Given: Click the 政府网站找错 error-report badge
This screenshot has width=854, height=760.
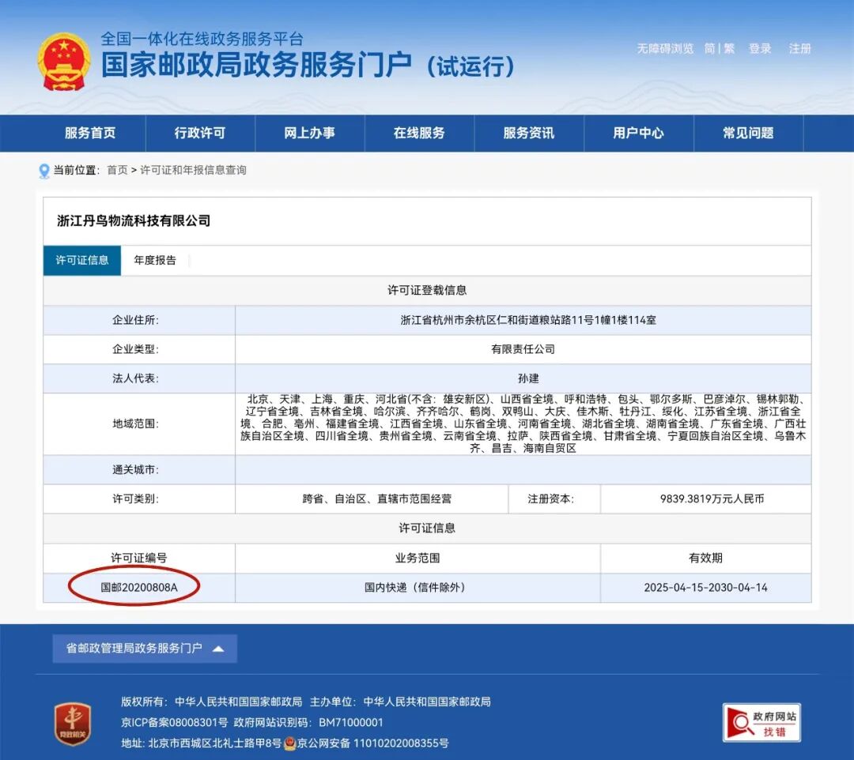Looking at the screenshot, I should pyautogui.click(x=761, y=721).
